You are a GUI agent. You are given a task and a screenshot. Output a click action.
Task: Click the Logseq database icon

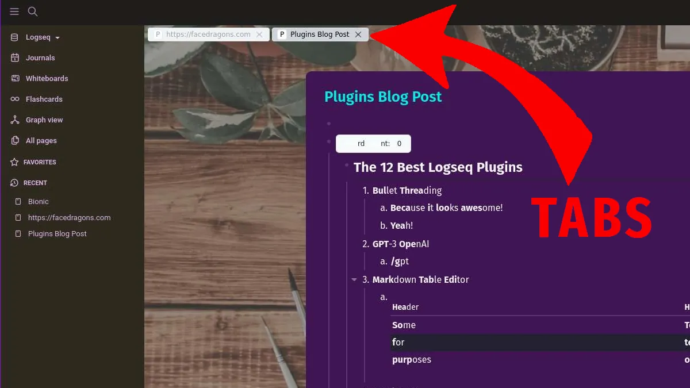click(15, 37)
